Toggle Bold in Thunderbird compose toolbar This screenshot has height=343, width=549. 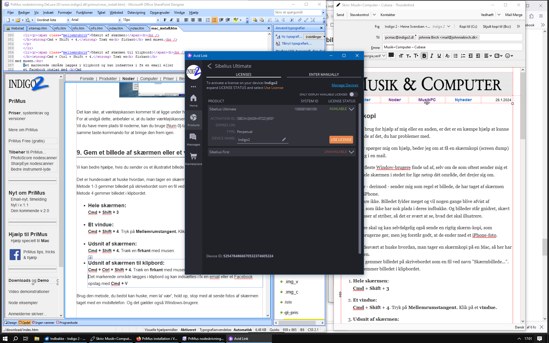(x=424, y=56)
